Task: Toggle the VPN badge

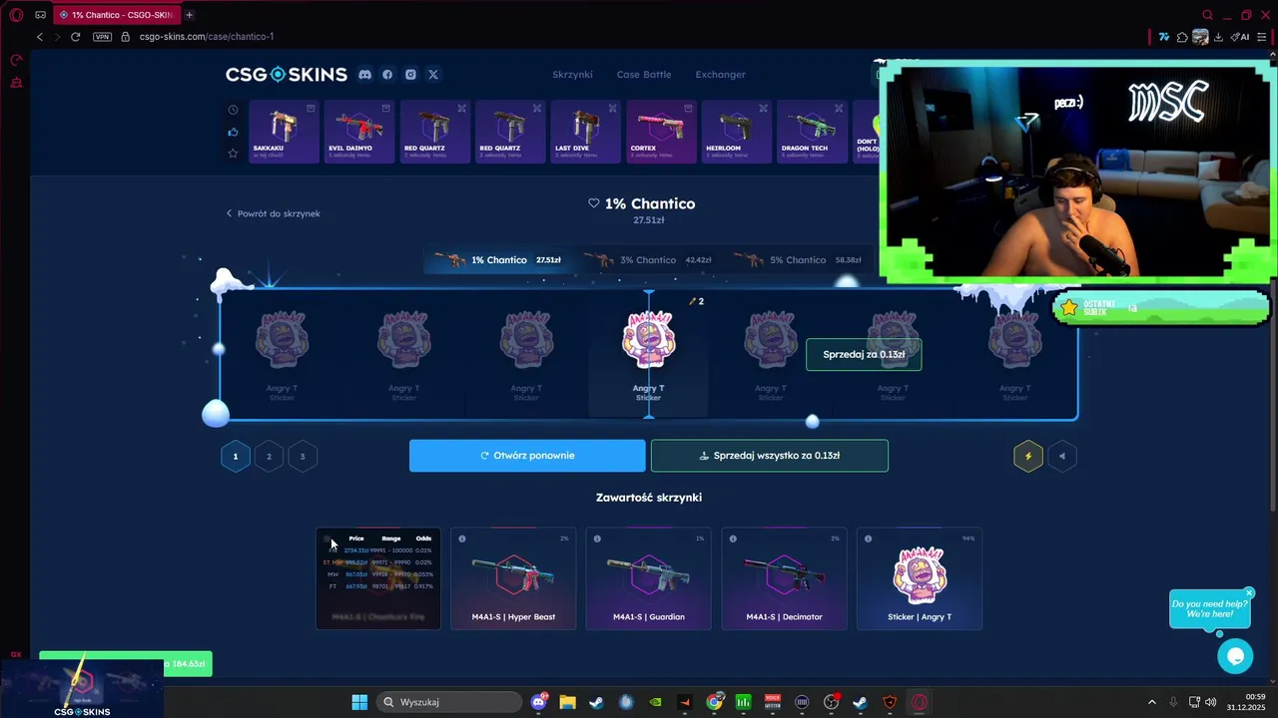Action: pyautogui.click(x=102, y=37)
